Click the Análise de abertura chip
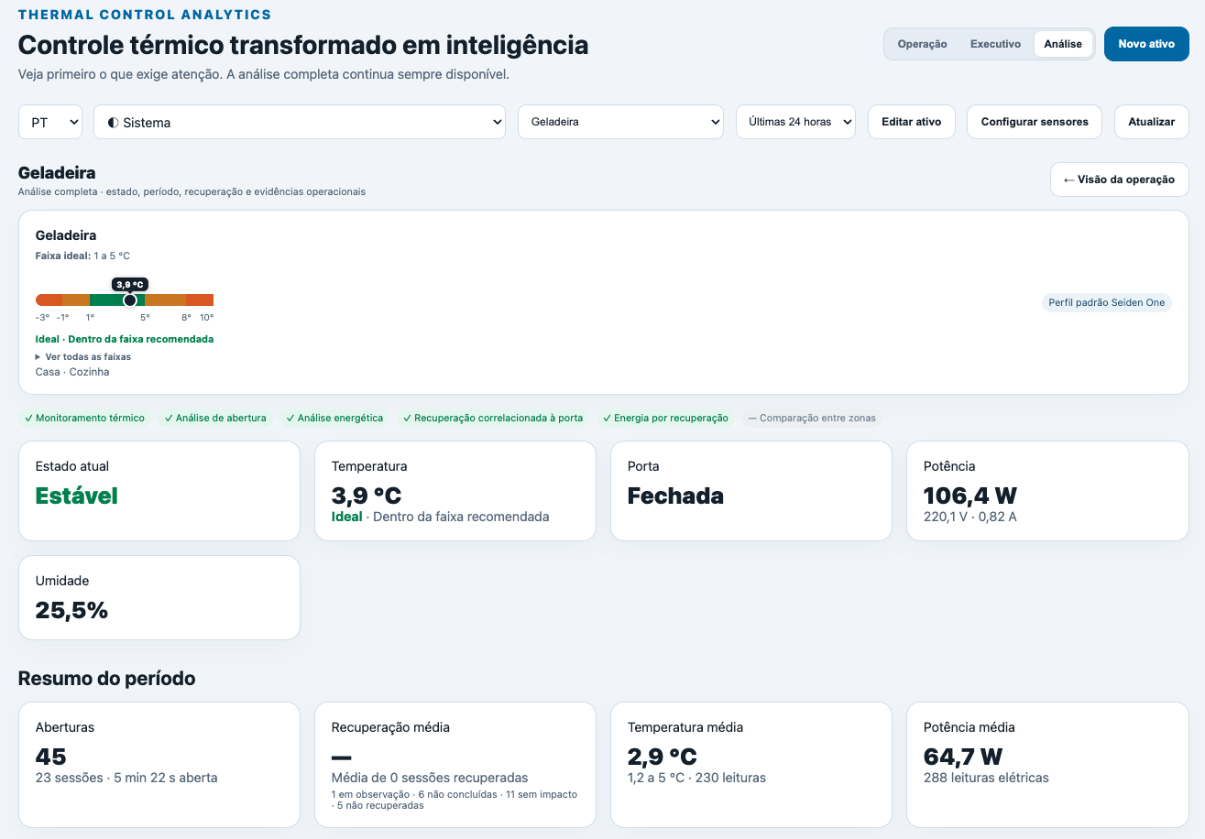 215,418
